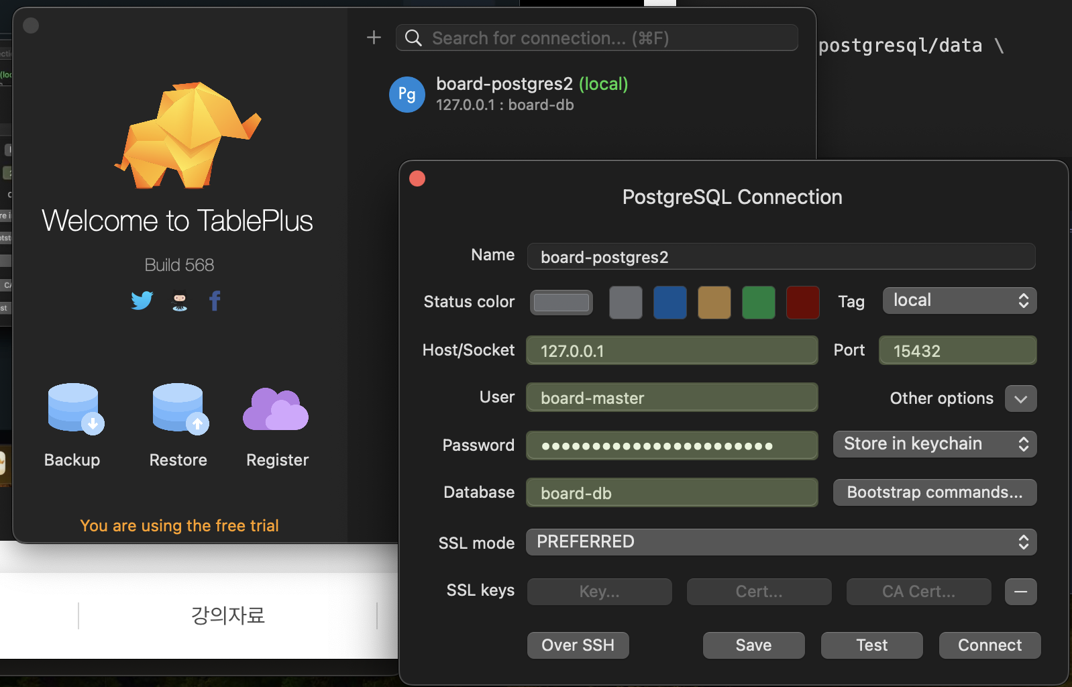Click the Search for connection field
Screen dimensions: 1072x687
coord(597,38)
